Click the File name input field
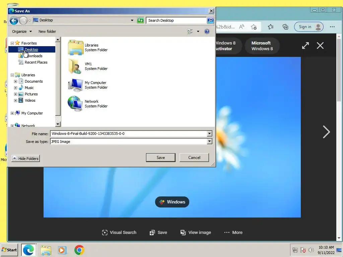This screenshot has width=343, height=257. pyautogui.click(x=129, y=134)
